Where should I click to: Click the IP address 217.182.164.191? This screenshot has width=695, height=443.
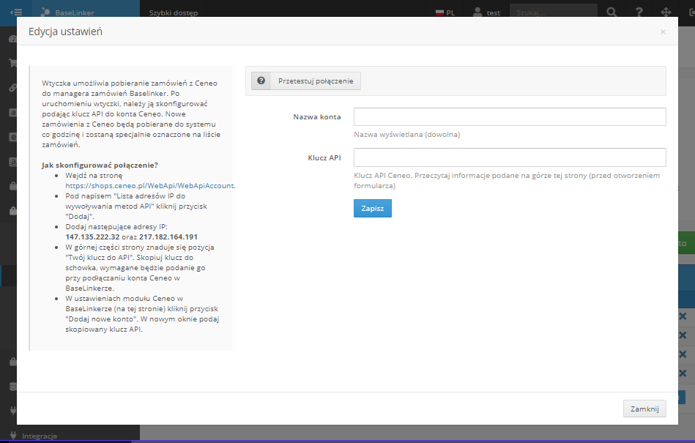point(168,237)
